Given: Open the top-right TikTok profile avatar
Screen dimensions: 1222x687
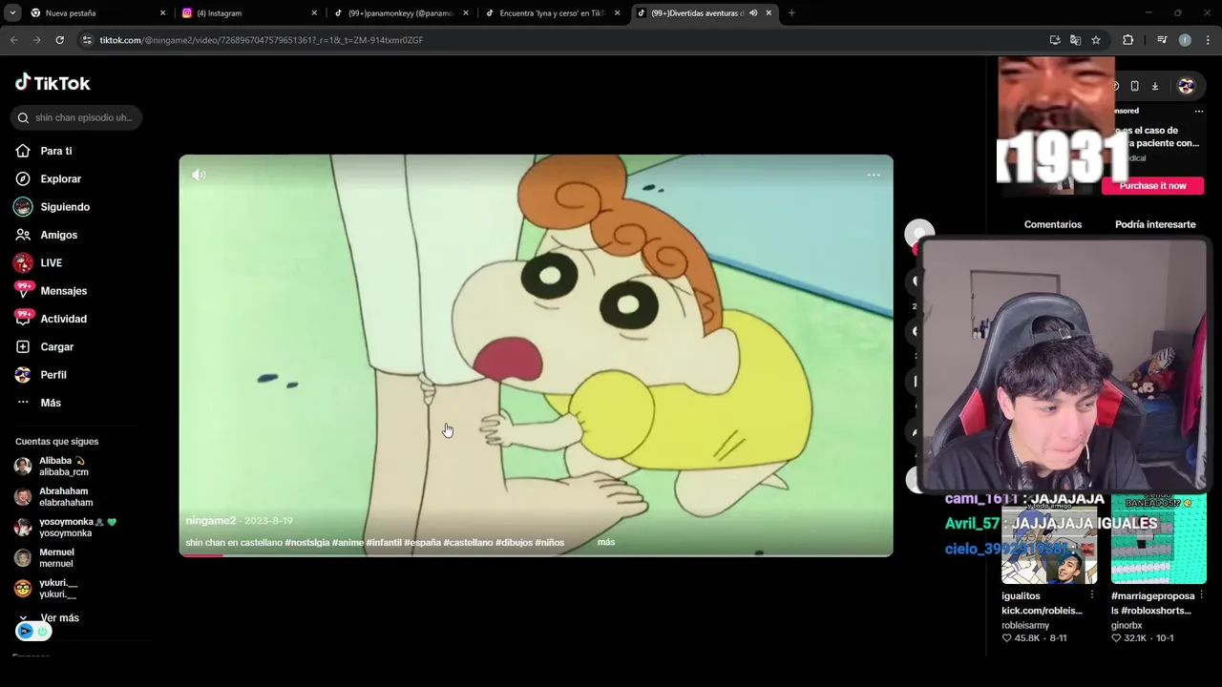Looking at the screenshot, I should [1187, 86].
